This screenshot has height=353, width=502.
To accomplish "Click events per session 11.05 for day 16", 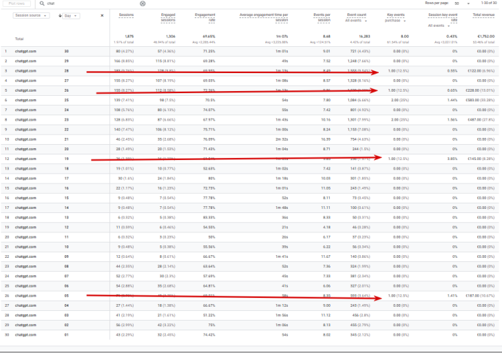I will 326,188.
